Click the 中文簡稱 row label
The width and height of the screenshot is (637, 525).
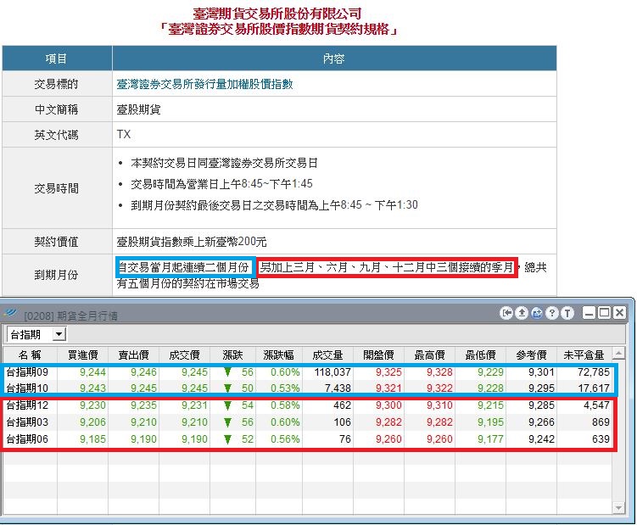pos(56,109)
